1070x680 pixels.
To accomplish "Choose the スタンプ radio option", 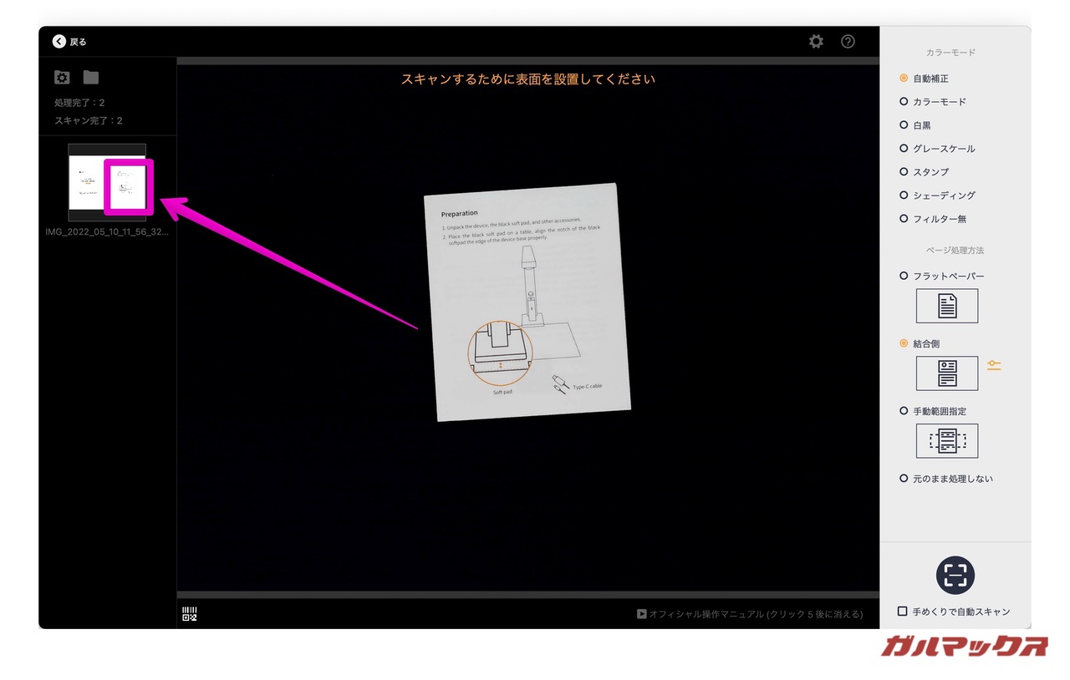I will pyautogui.click(x=904, y=172).
